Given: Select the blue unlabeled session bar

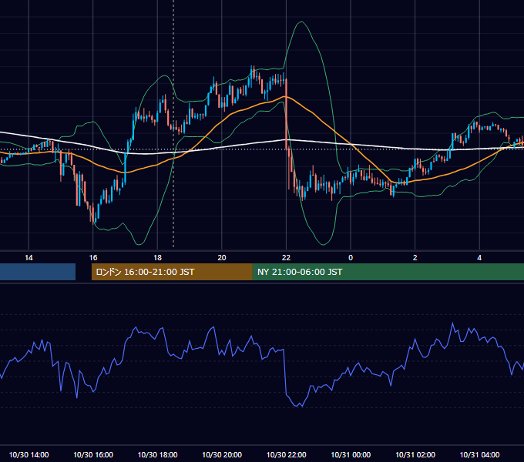Looking at the screenshot, I should point(38,272).
